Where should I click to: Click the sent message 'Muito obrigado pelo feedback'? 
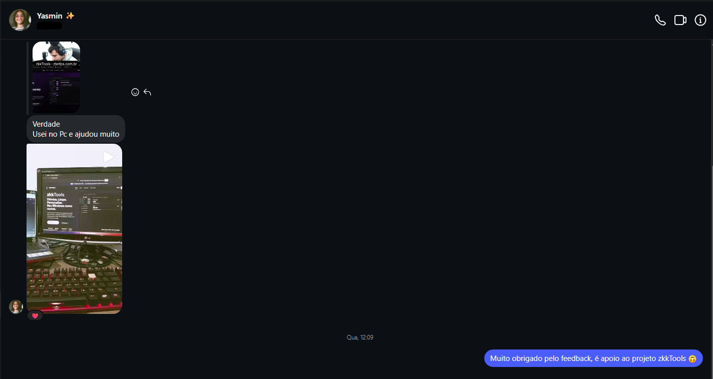[x=593, y=358]
